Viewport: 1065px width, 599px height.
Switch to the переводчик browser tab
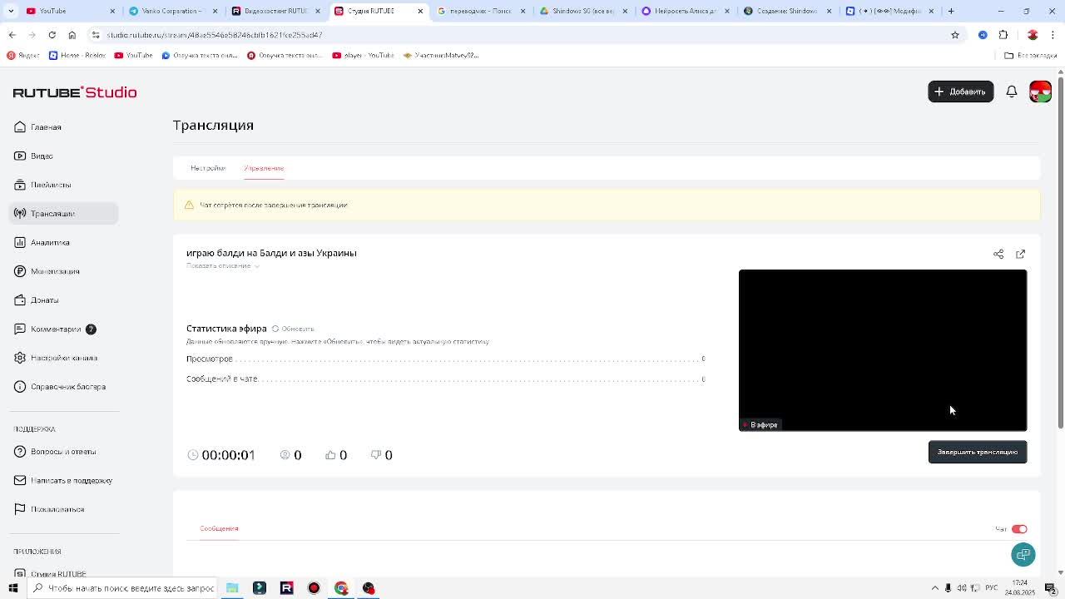pyautogui.click(x=481, y=11)
